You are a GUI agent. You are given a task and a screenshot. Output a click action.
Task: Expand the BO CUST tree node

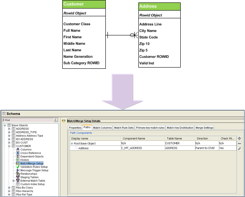pos(9,142)
